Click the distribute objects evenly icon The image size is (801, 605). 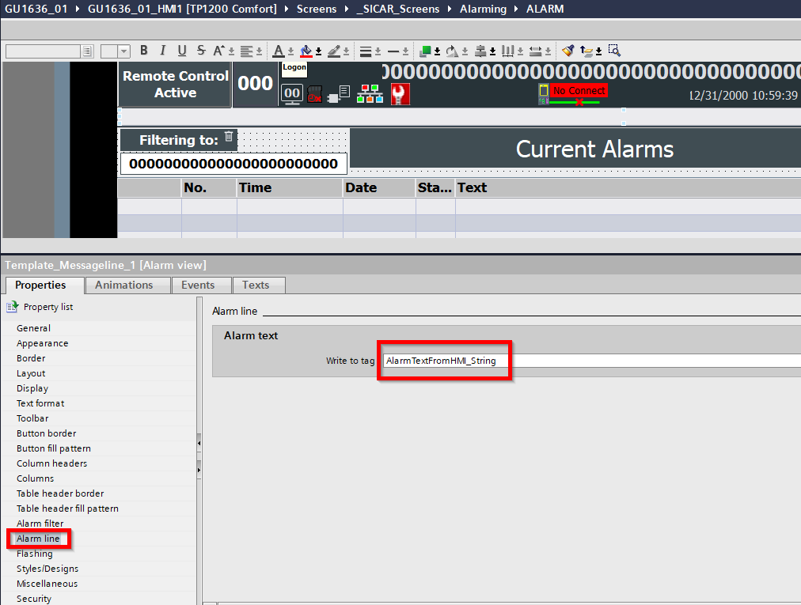508,51
